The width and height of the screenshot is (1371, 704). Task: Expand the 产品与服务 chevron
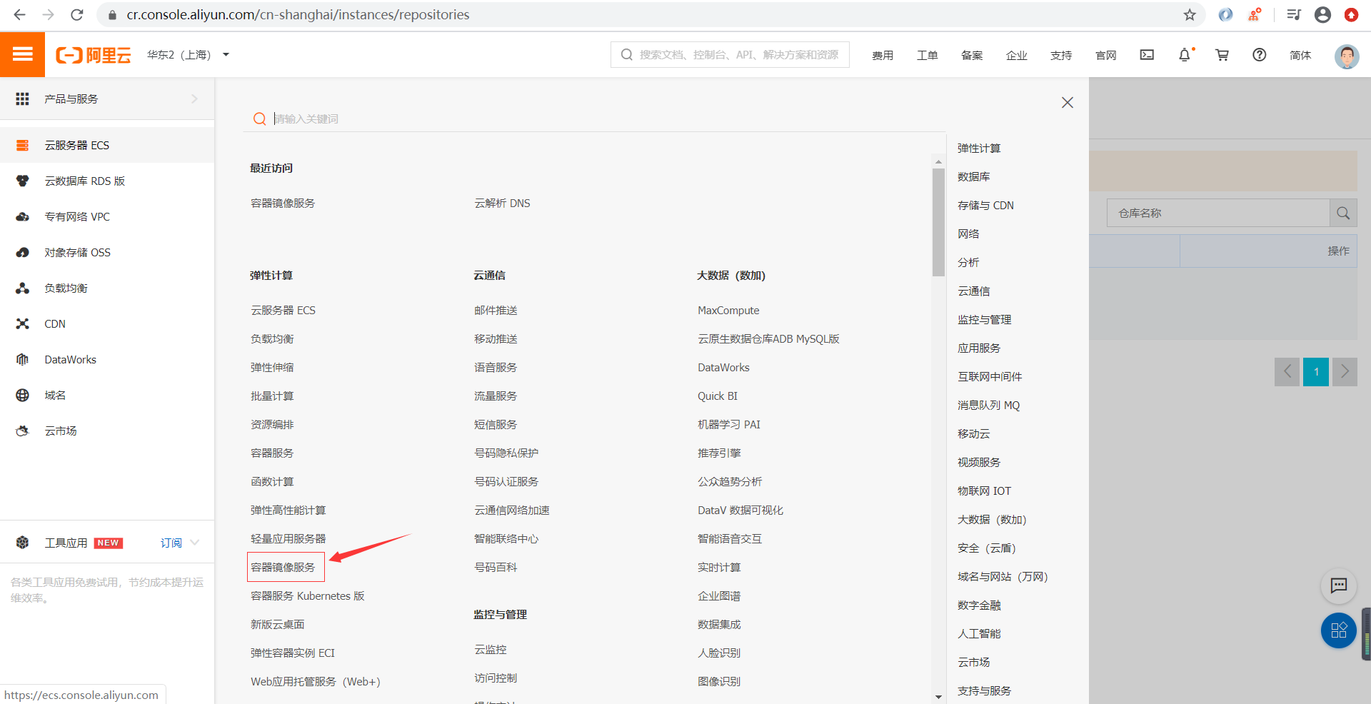(x=194, y=99)
